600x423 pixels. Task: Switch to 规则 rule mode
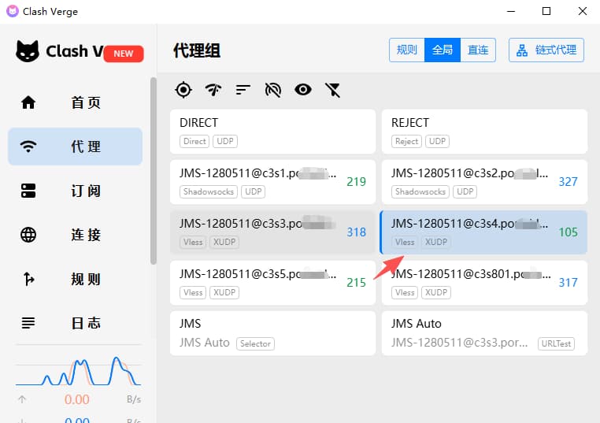click(407, 50)
